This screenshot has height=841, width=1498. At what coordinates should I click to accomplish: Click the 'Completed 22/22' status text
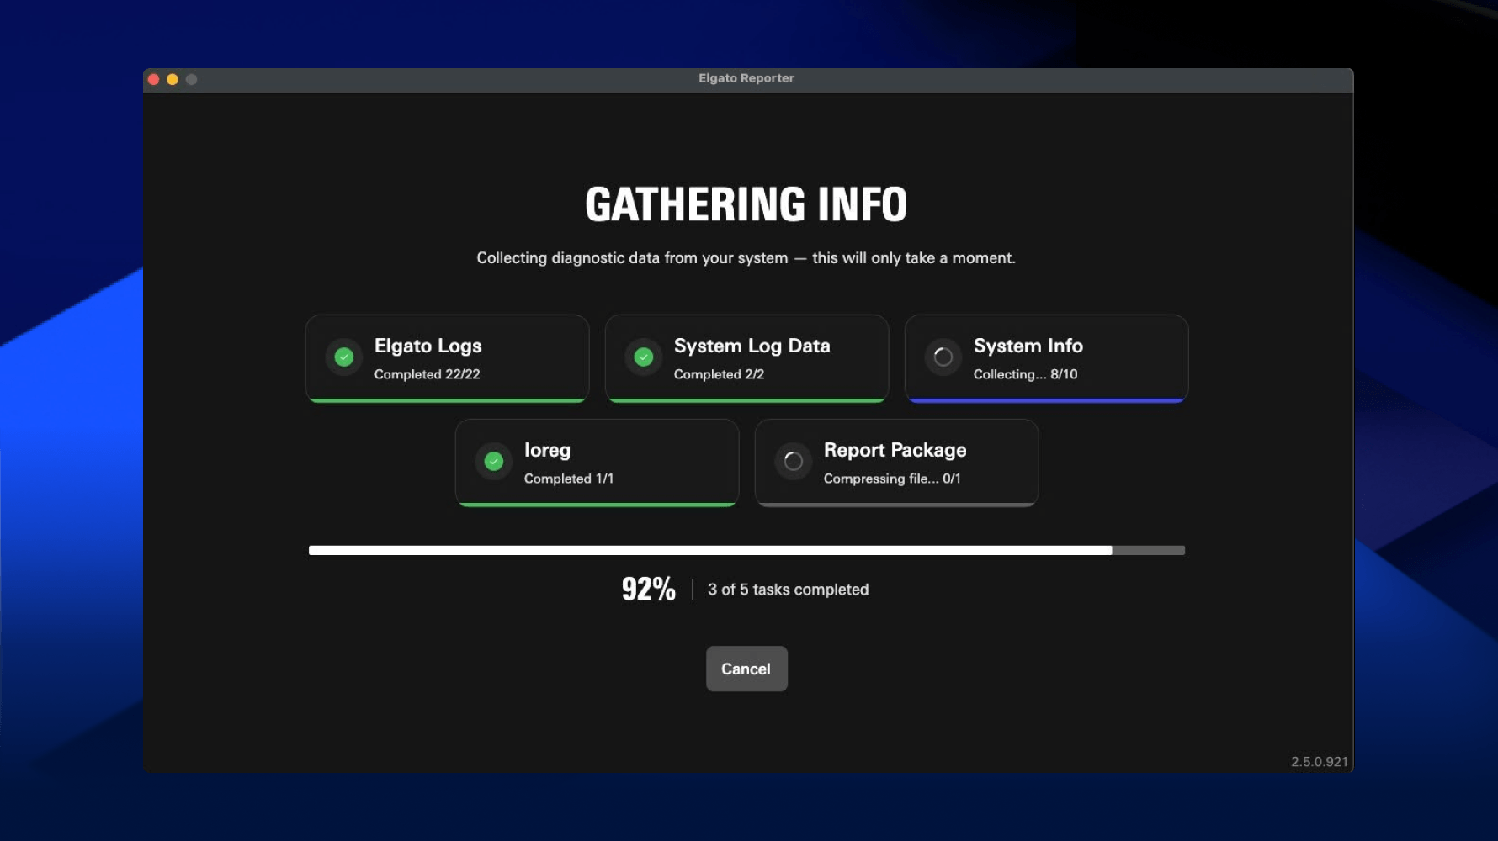(427, 374)
